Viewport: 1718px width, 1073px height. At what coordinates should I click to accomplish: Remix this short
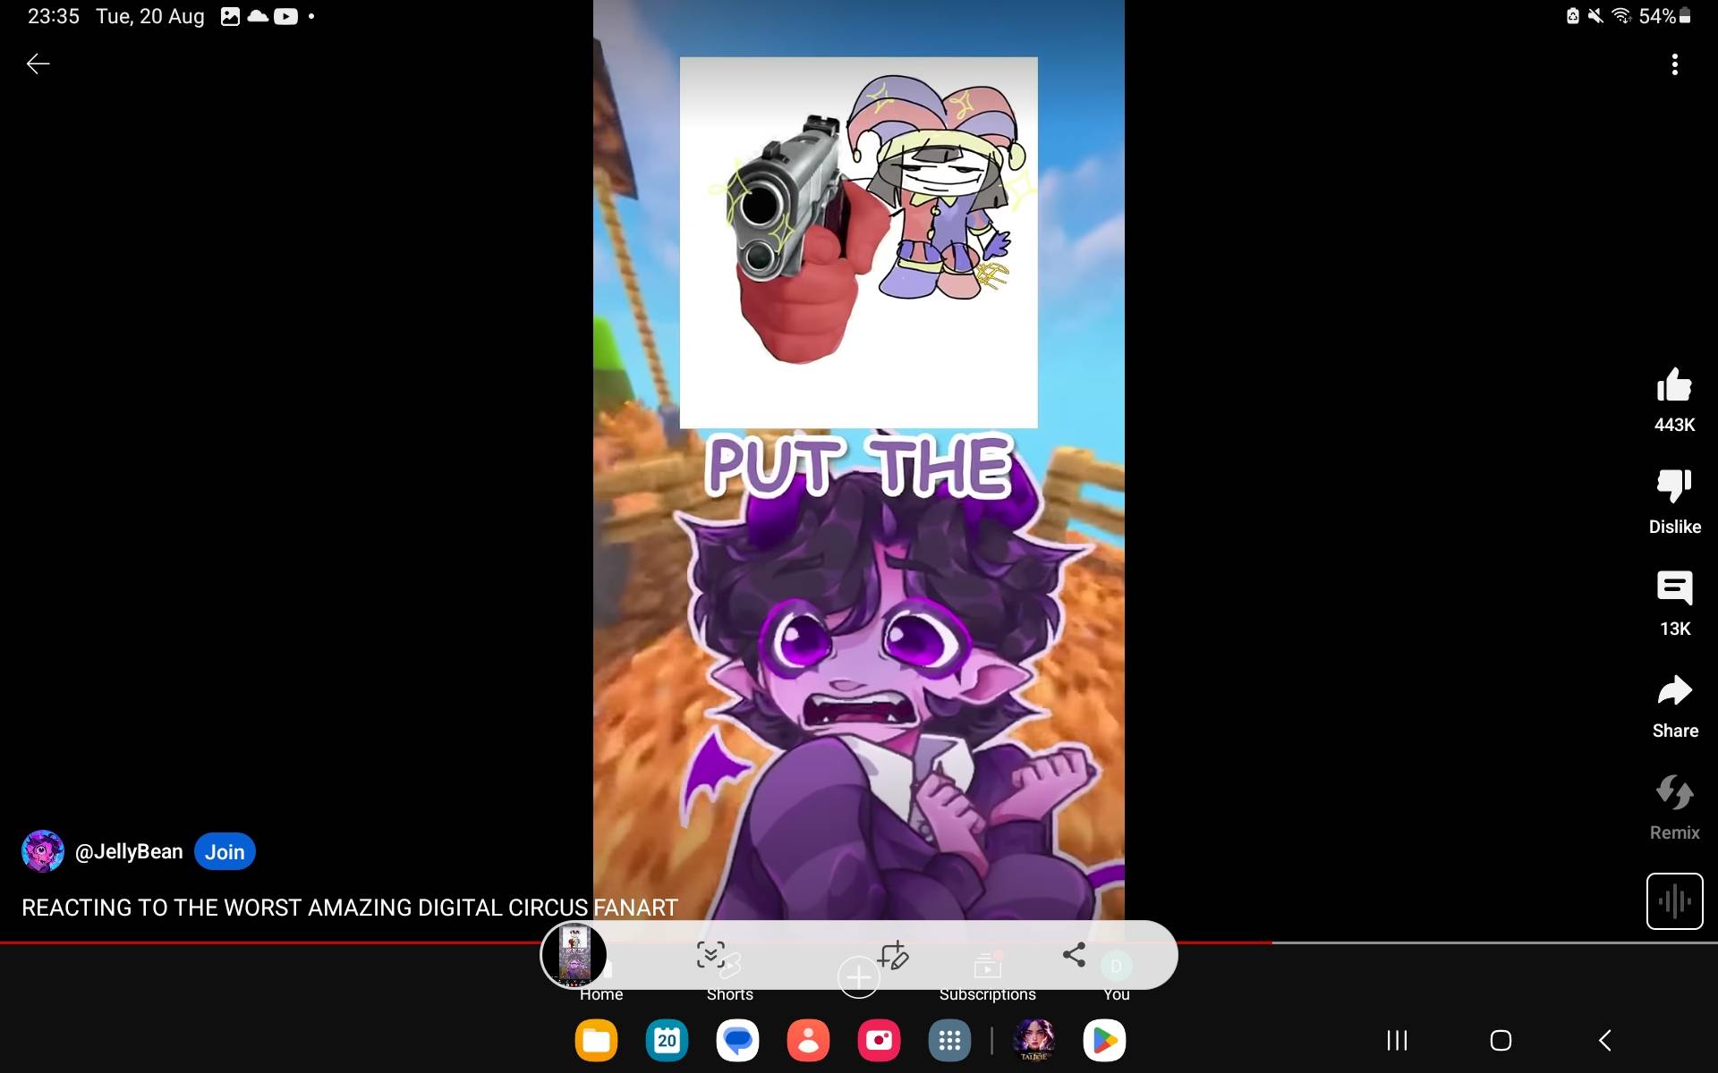pyautogui.click(x=1674, y=793)
